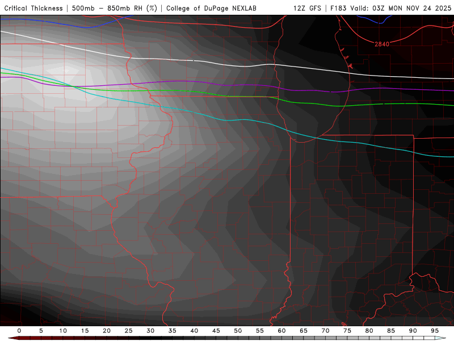Viewport: 454px width, 341px height.
Task: Select the "12Z GFS" model run label
Action: (x=307, y=9)
